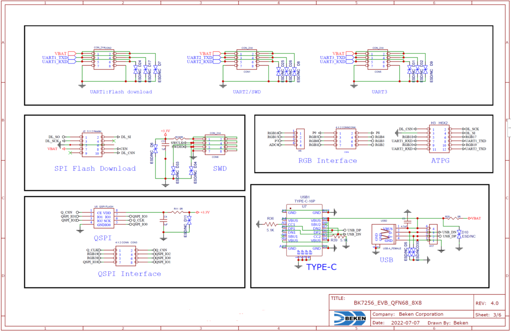Viewport: 511px width, 332px height.
Task: Click the DL_SO net label
Action: [x=54, y=137]
